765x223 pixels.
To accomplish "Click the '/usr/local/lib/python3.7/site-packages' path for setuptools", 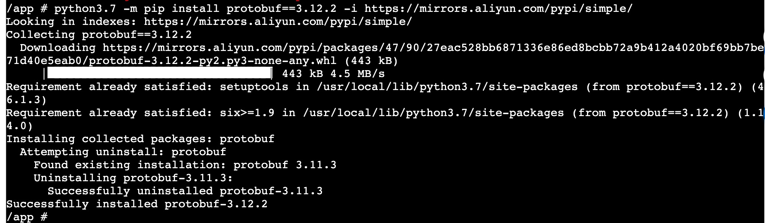I will point(447,87).
